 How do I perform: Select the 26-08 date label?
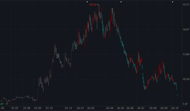tap(153, 108)
